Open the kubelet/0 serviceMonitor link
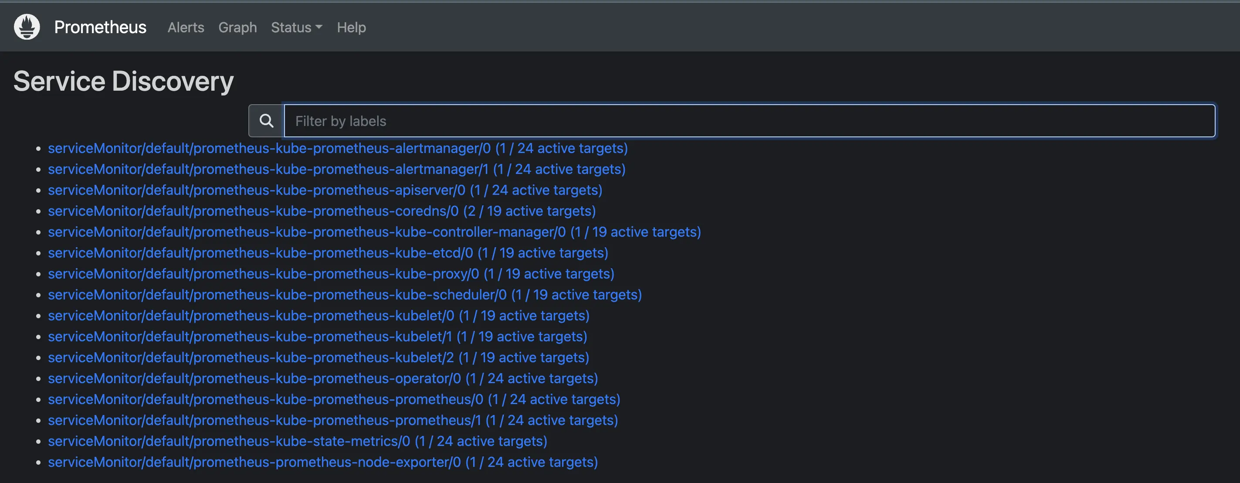1240x483 pixels. (318, 316)
